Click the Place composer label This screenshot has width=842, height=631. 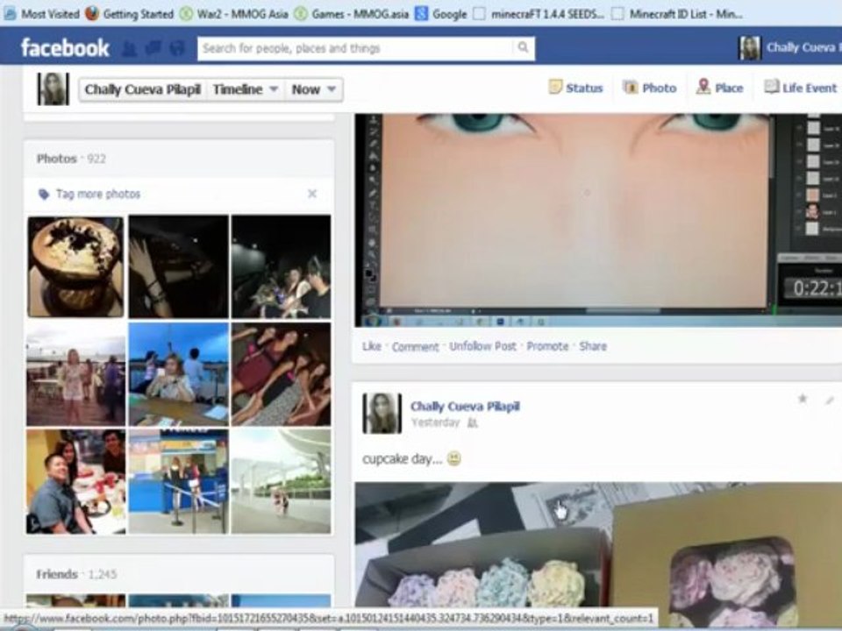tap(729, 88)
